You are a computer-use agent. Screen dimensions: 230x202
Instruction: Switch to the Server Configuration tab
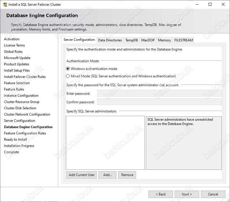point(79,40)
